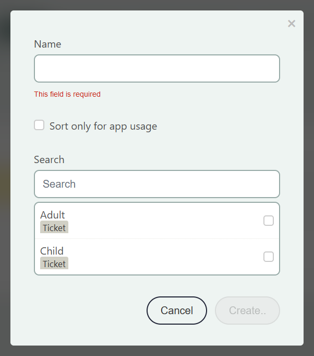Click the Create button
This screenshot has width=314, height=356.
pos(247,311)
